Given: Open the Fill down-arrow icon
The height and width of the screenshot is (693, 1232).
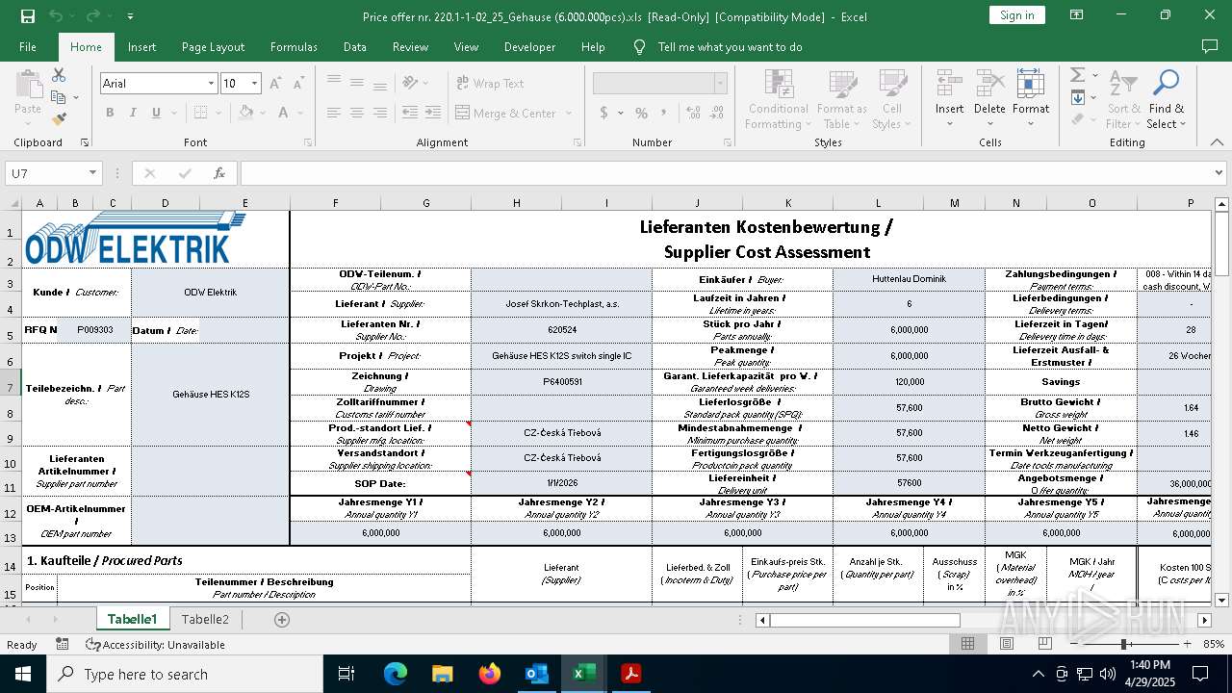Looking at the screenshot, I should point(1077,97).
